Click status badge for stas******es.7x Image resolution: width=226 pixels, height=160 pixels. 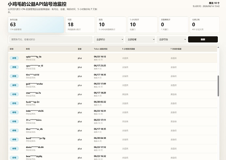coord(14,94)
